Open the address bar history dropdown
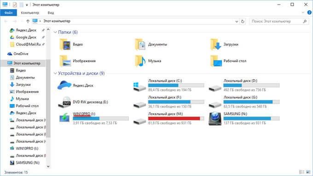The width and height of the screenshot is (313, 176). [x=237, y=21]
